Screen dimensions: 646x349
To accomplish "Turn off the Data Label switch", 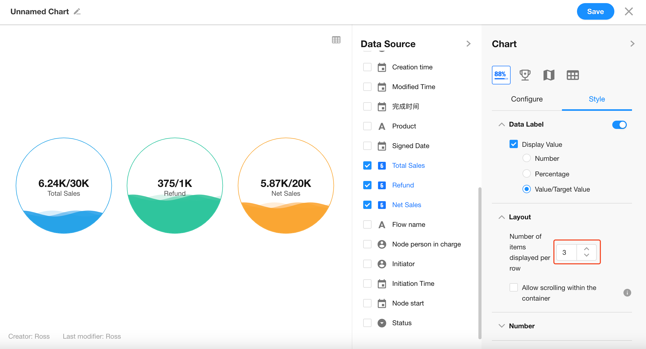I will [x=619, y=125].
